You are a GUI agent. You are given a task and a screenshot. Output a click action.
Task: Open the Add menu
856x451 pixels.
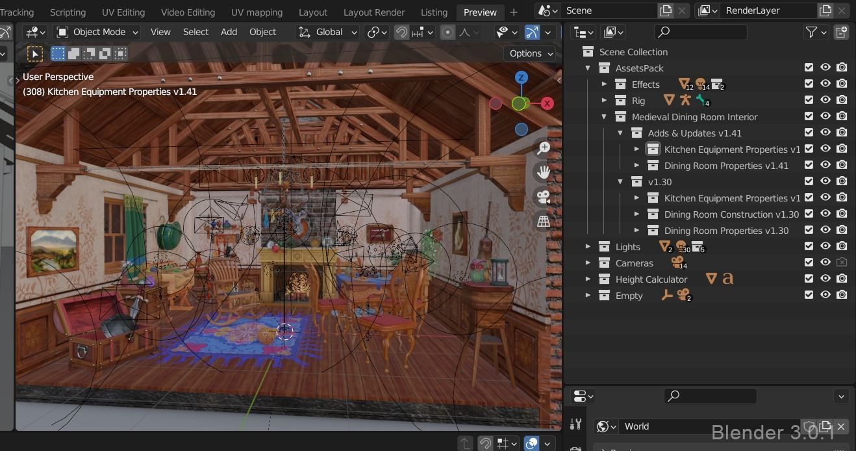click(229, 32)
